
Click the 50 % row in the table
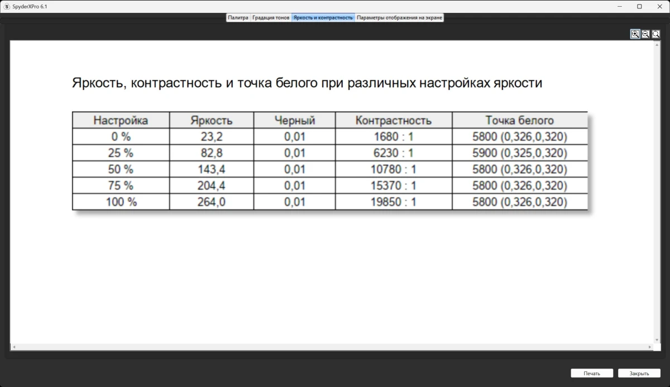point(120,169)
